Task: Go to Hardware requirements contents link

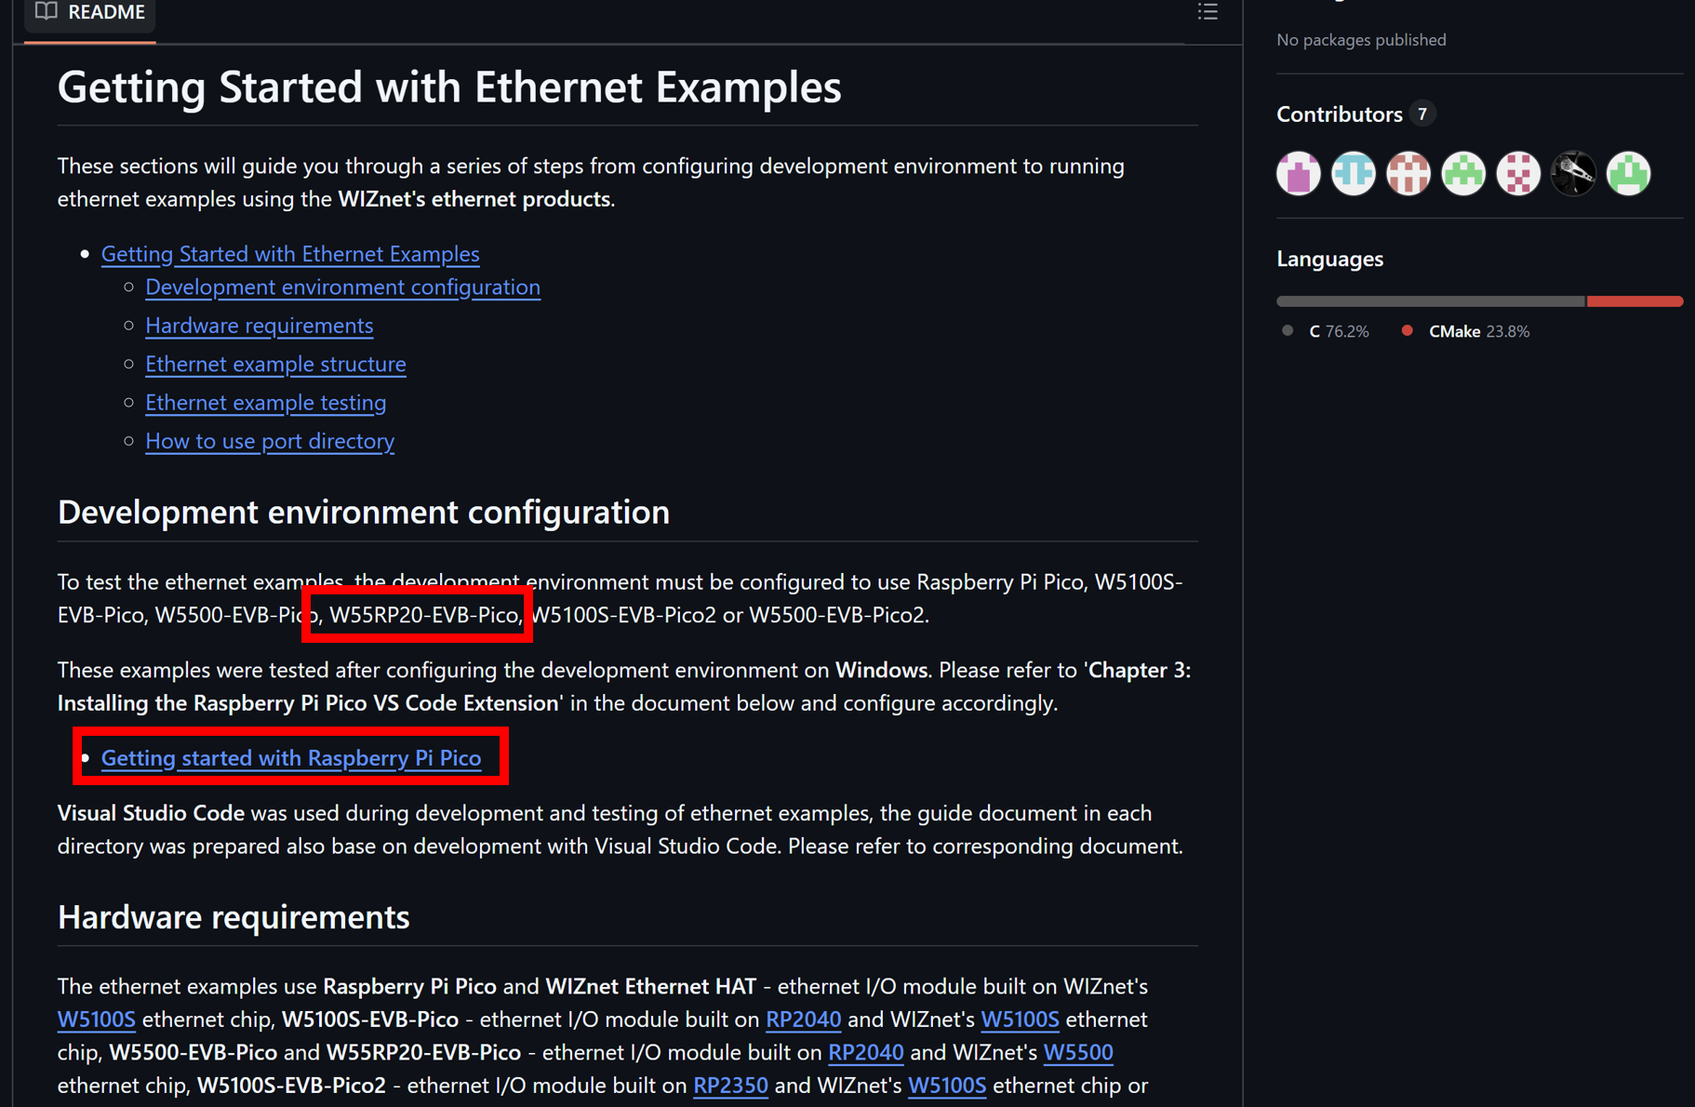Action: click(x=259, y=326)
